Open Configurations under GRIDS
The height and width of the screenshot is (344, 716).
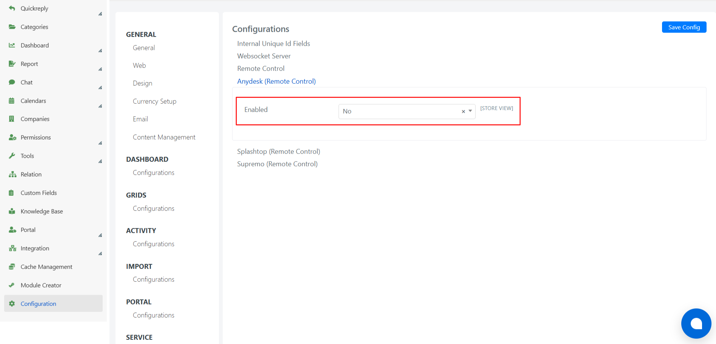click(x=153, y=209)
